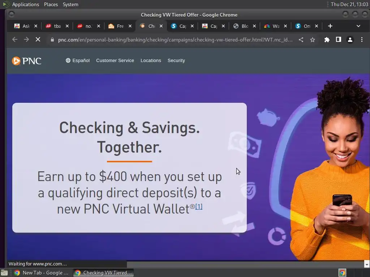Viewport: 370px width, 277px height.
Task: Open Chrome three-dot menu
Action: click(362, 40)
